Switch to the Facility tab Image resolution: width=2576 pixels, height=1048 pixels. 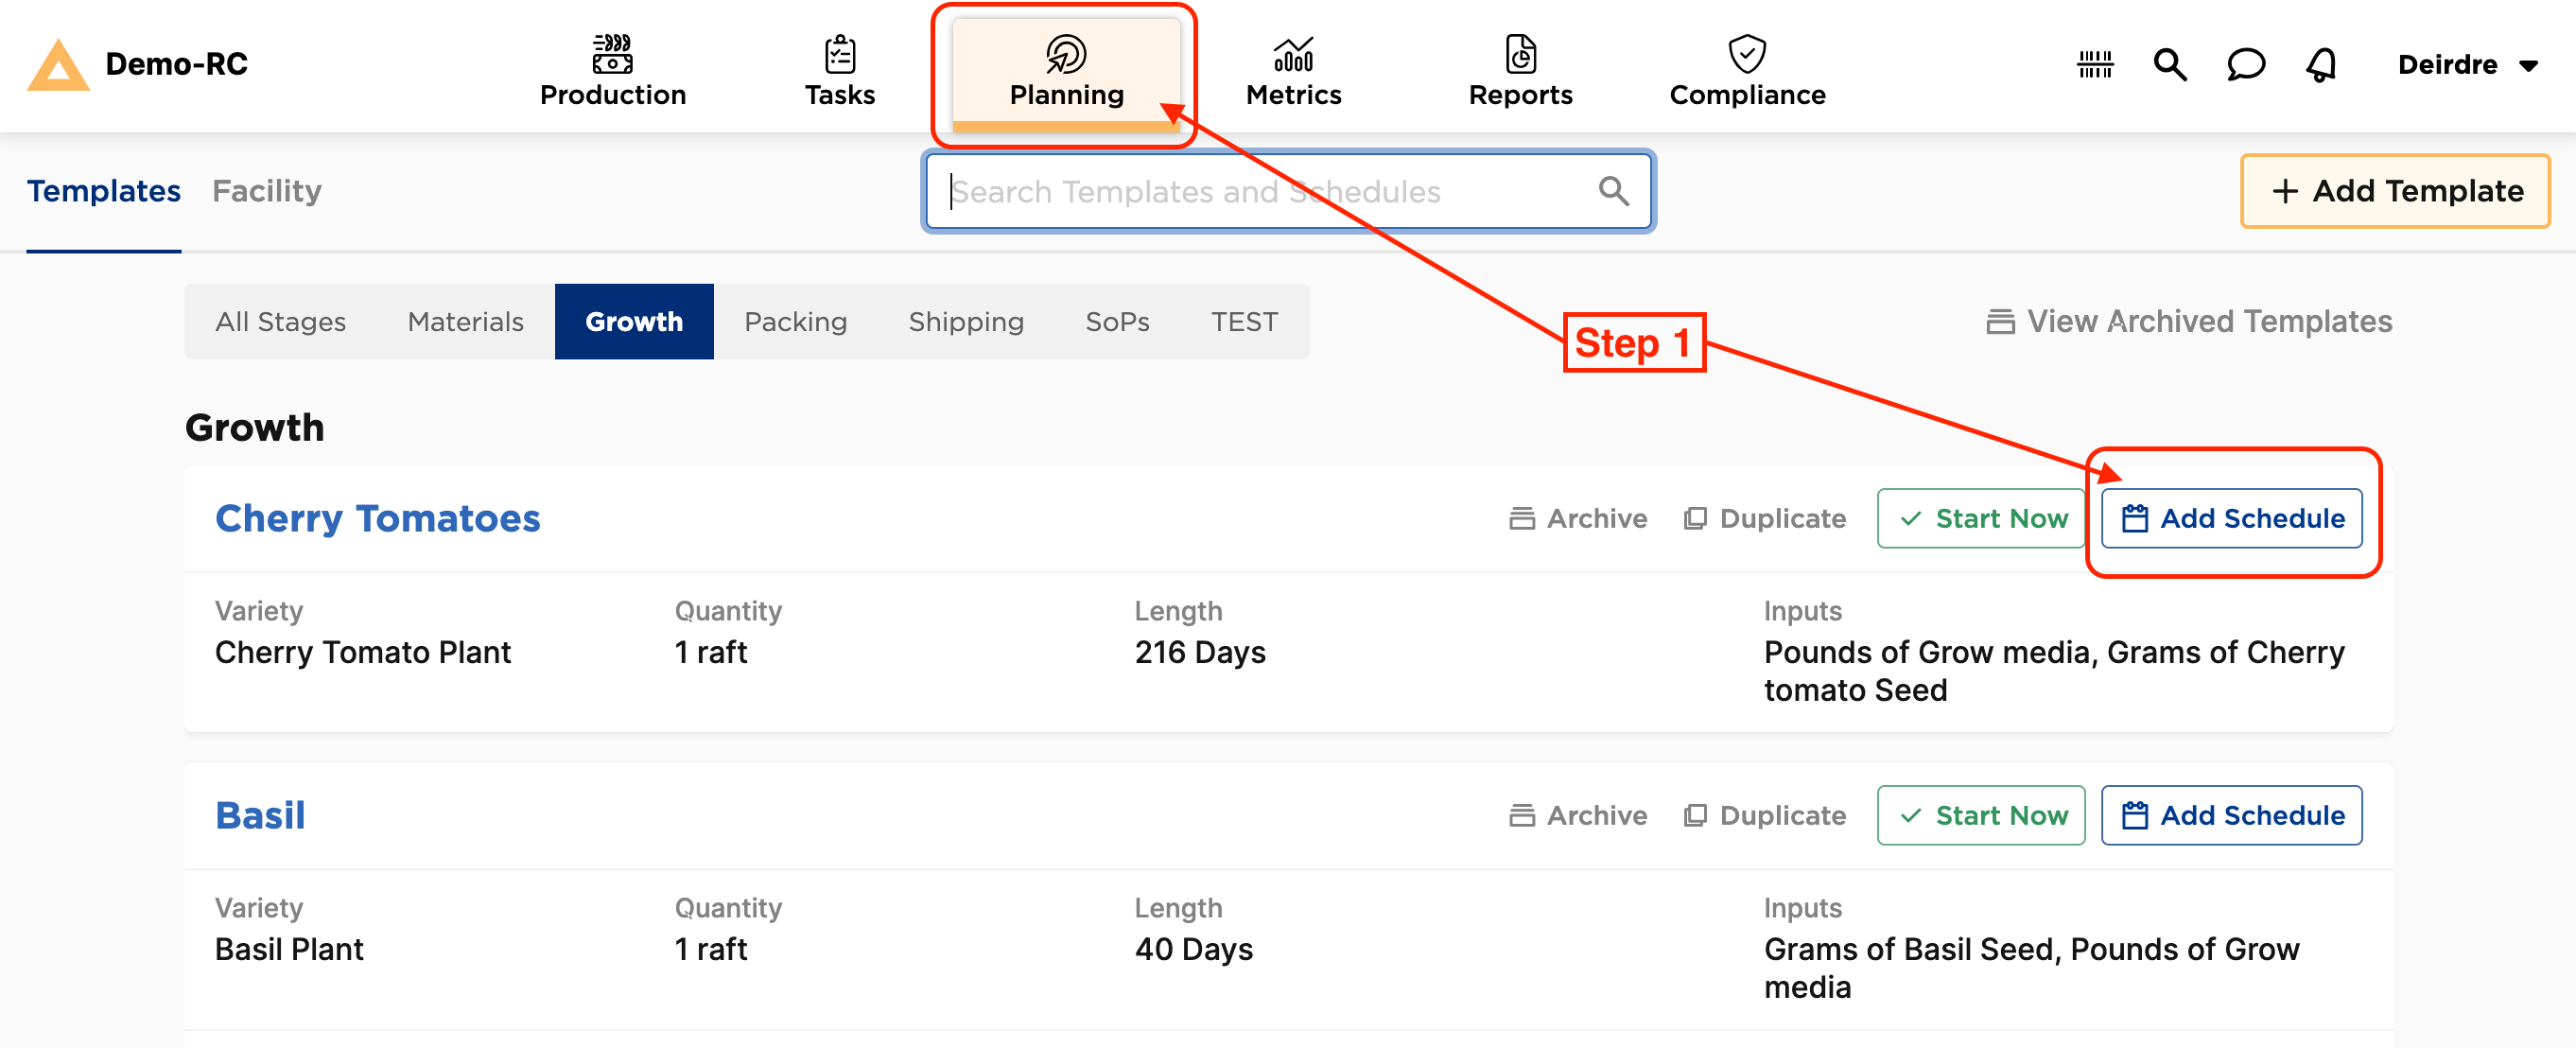[267, 191]
